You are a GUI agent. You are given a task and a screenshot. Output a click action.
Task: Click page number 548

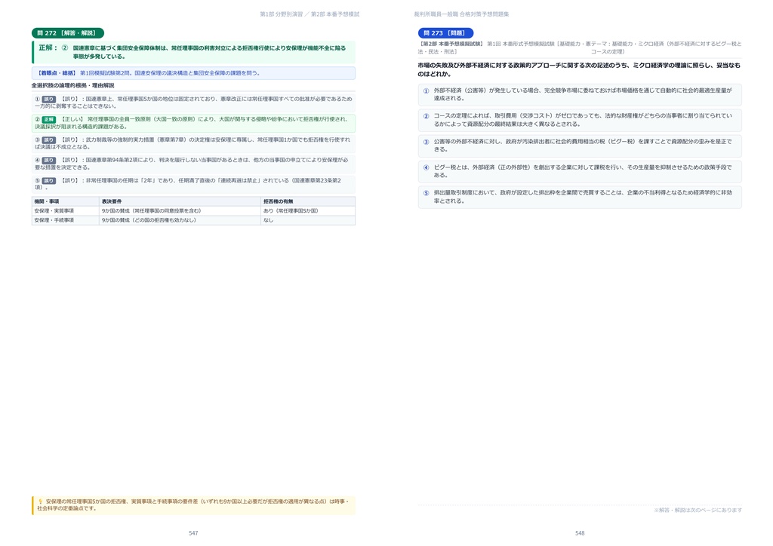pyautogui.click(x=580, y=533)
